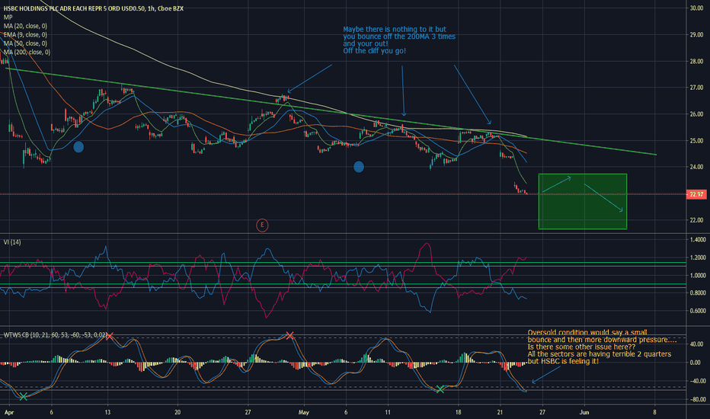Click the 11 date label on time axis

click(x=388, y=412)
